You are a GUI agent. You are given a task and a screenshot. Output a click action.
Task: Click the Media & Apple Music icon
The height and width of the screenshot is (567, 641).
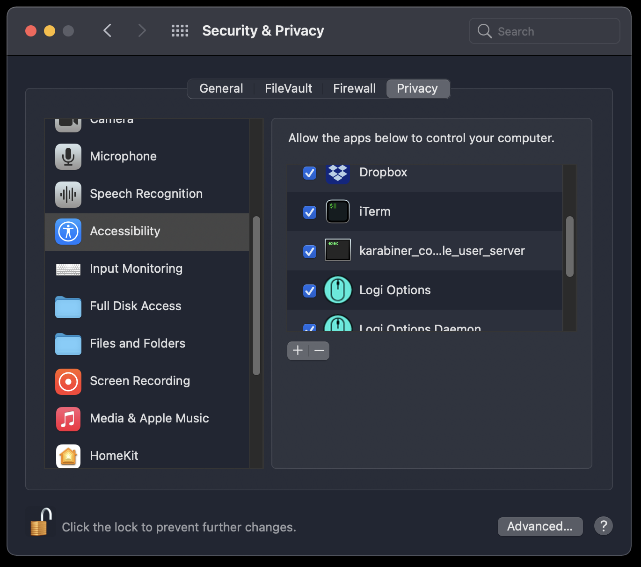pos(68,419)
